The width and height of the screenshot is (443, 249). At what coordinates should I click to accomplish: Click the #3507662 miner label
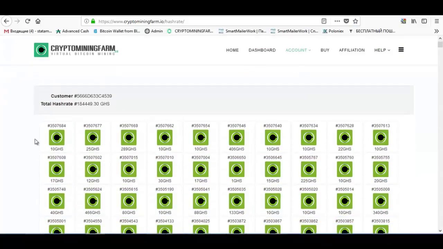(165, 126)
